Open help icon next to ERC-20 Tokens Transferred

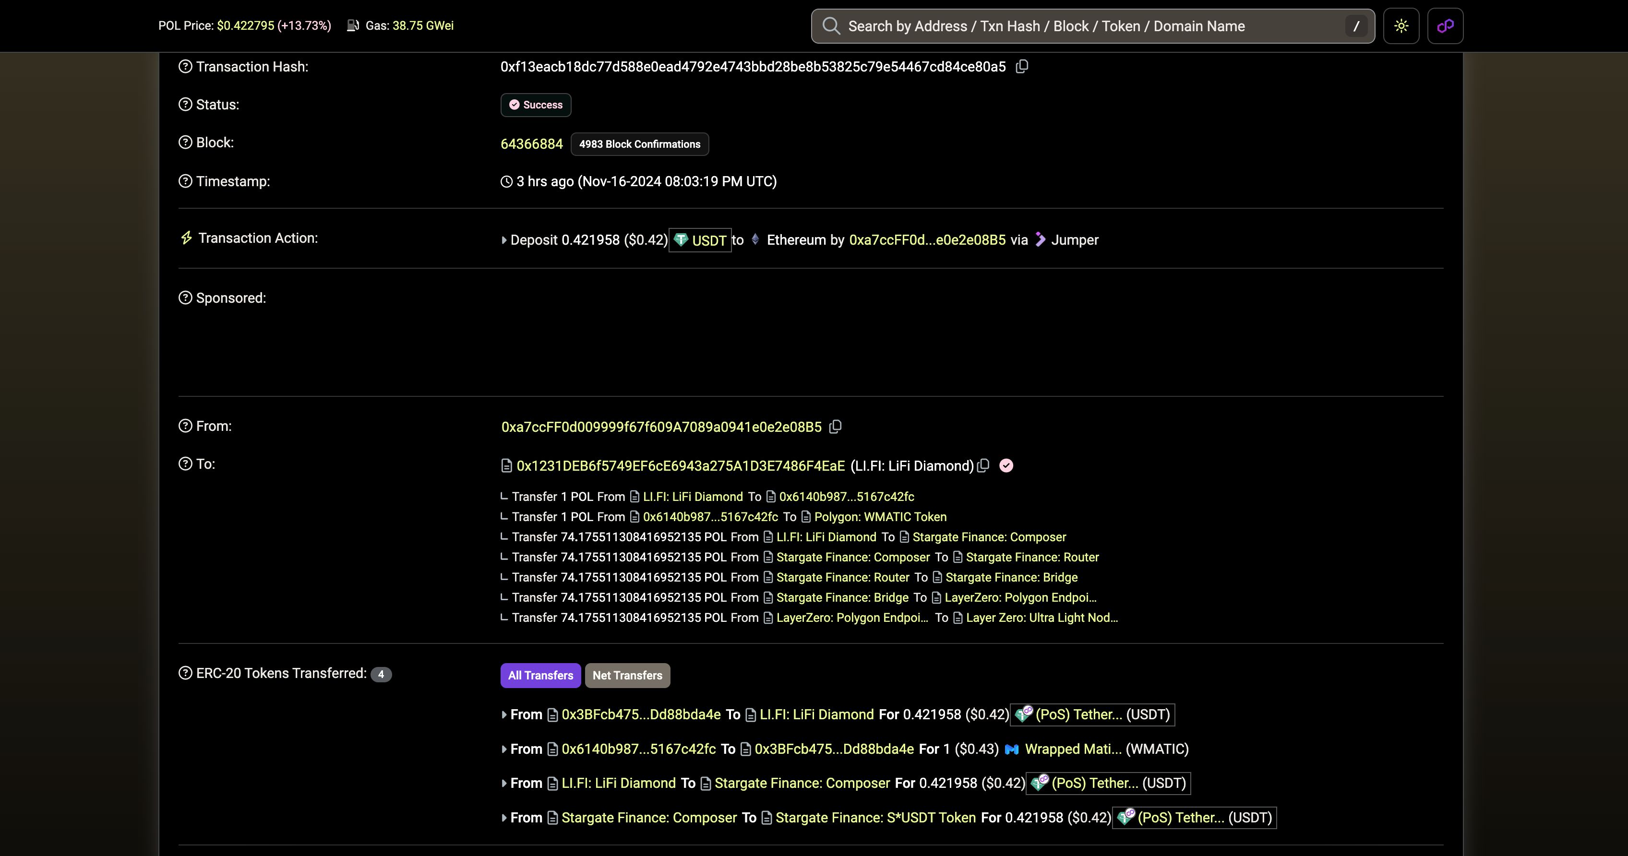click(x=185, y=673)
